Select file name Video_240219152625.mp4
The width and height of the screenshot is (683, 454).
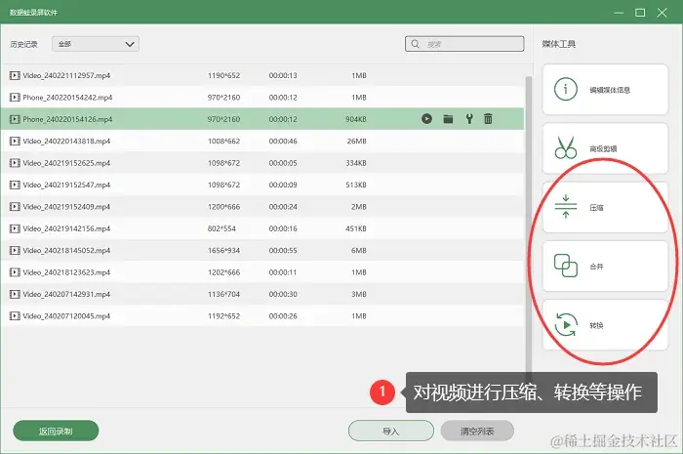[66, 163]
